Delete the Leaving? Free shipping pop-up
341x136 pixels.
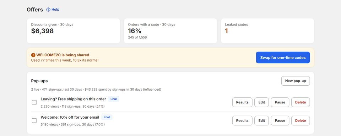pyautogui.click(x=301, y=102)
